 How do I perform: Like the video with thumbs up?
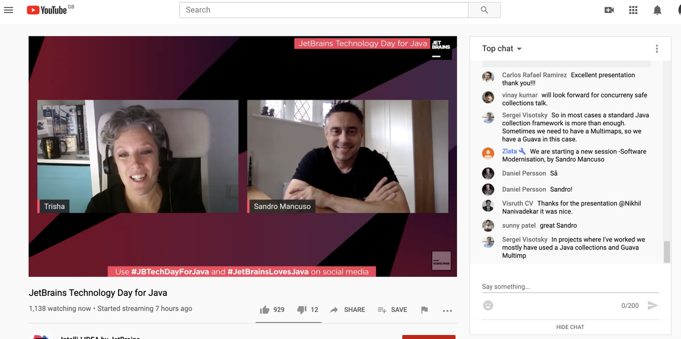(x=264, y=310)
